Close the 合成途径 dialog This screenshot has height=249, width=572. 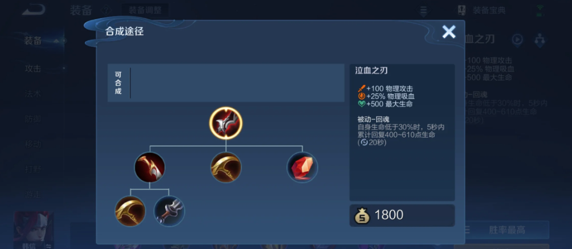click(x=449, y=32)
